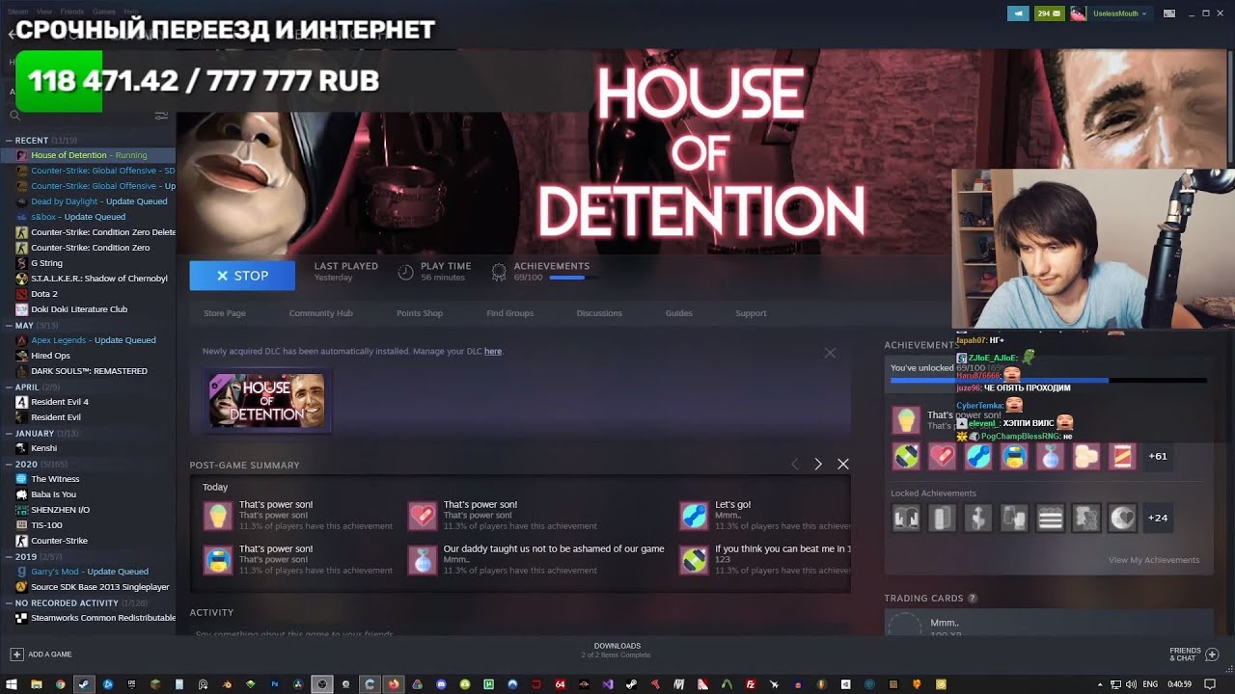Collapse the 2020 category in library

pos(9,464)
